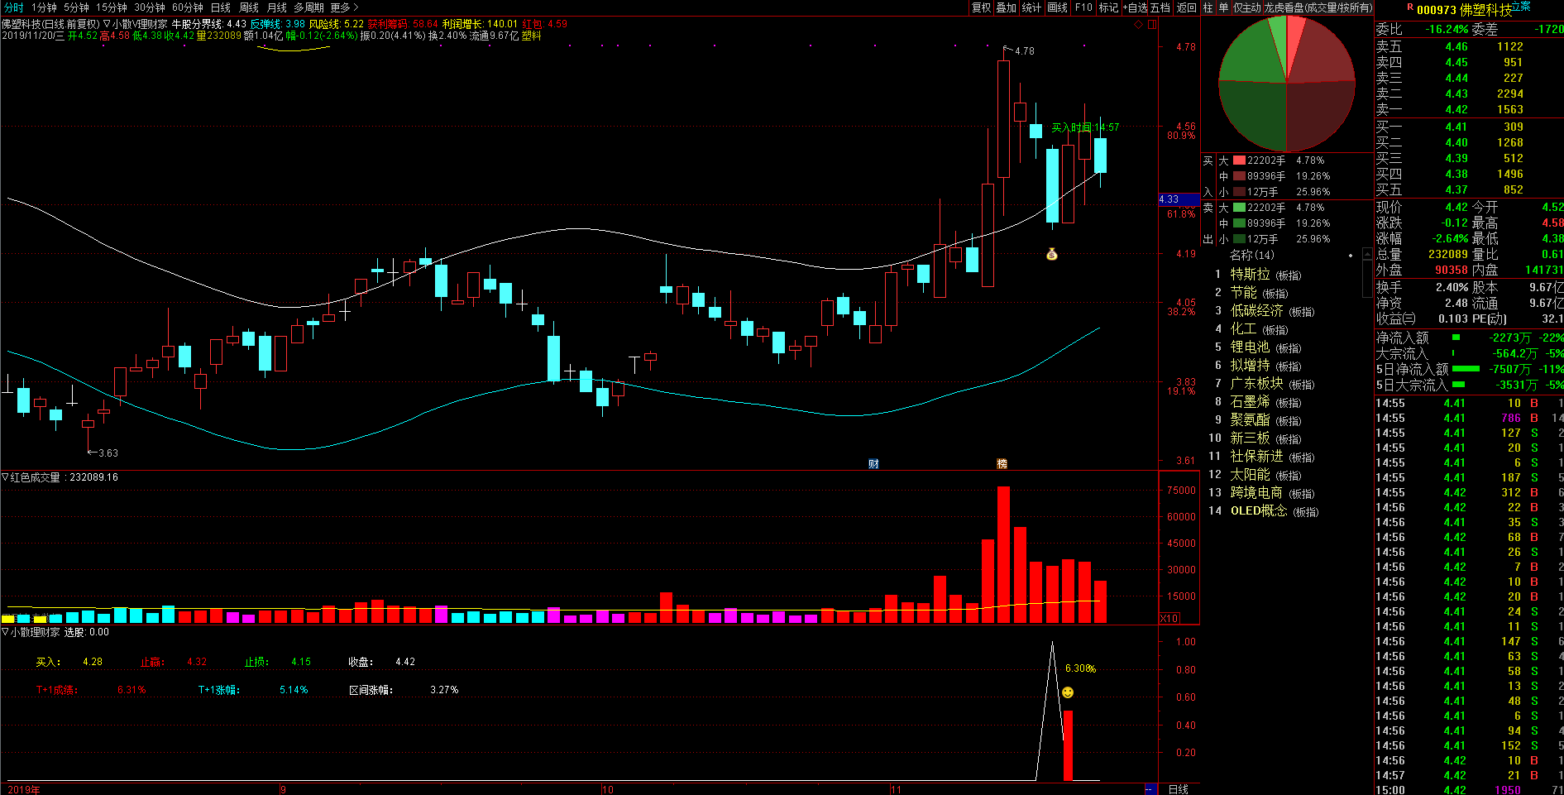Toggle the X10 volume scale
Screen dimensions: 1564x795
(1169, 618)
